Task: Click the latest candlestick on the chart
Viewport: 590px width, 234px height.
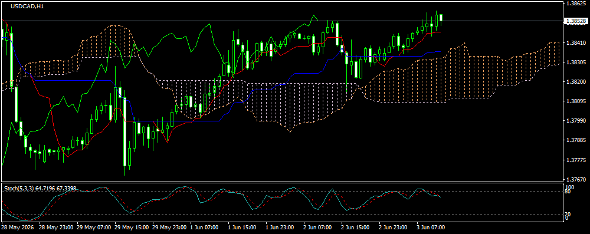Action: 441,18
